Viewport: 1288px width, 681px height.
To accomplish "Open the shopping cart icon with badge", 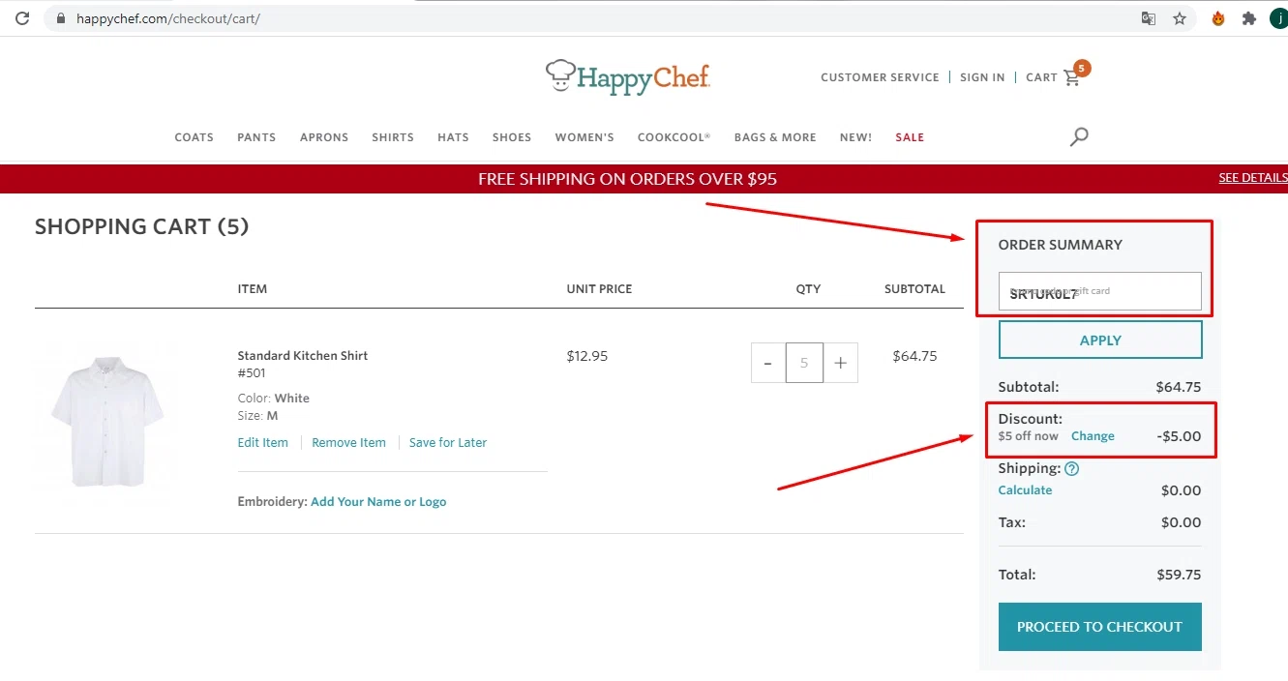I will click(1077, 74).
